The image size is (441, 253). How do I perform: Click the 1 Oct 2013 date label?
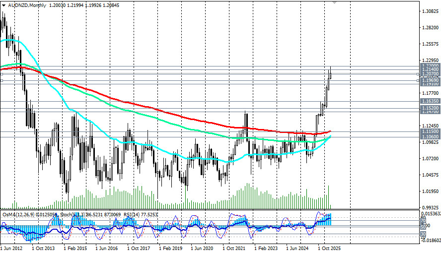click(x=43, y=249)
